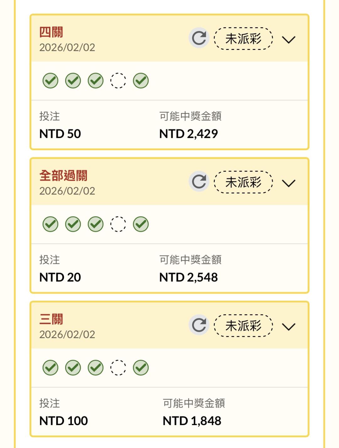Viewport: 339px width, 448px height.
Task: Click the 未派彩 badge on 全部過關
Action: coord(243,182)
